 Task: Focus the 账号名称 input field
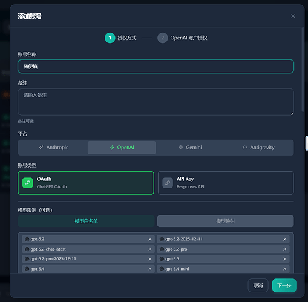(x=156, y=67)
